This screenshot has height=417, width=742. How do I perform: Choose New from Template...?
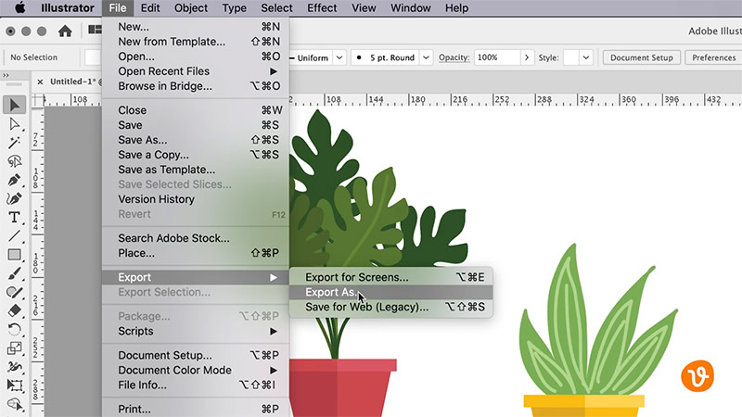(x=196, y=42)
